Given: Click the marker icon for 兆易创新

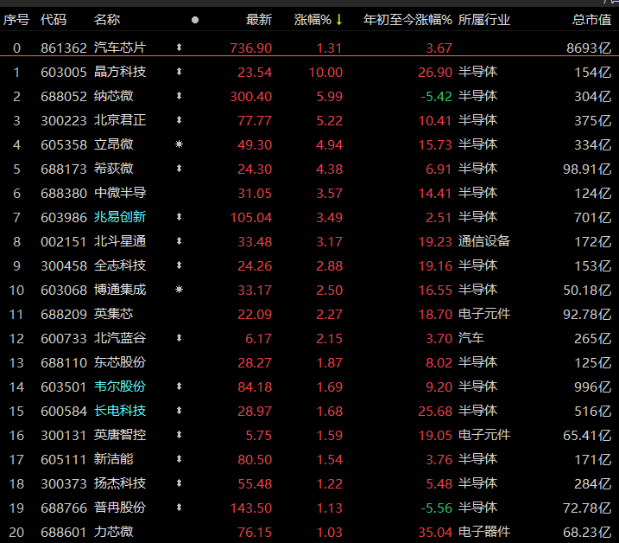Looking at the screenshot, I should (x=179, y=217).
